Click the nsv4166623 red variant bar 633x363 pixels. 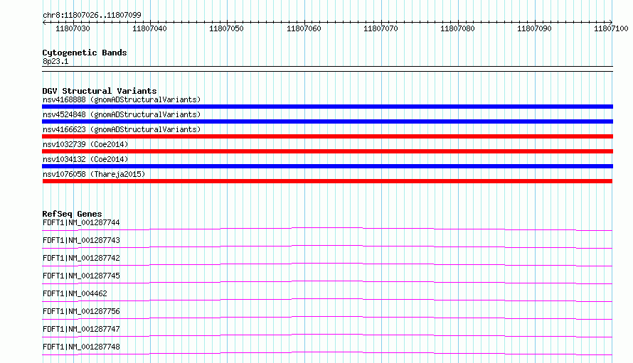[327, 136]
